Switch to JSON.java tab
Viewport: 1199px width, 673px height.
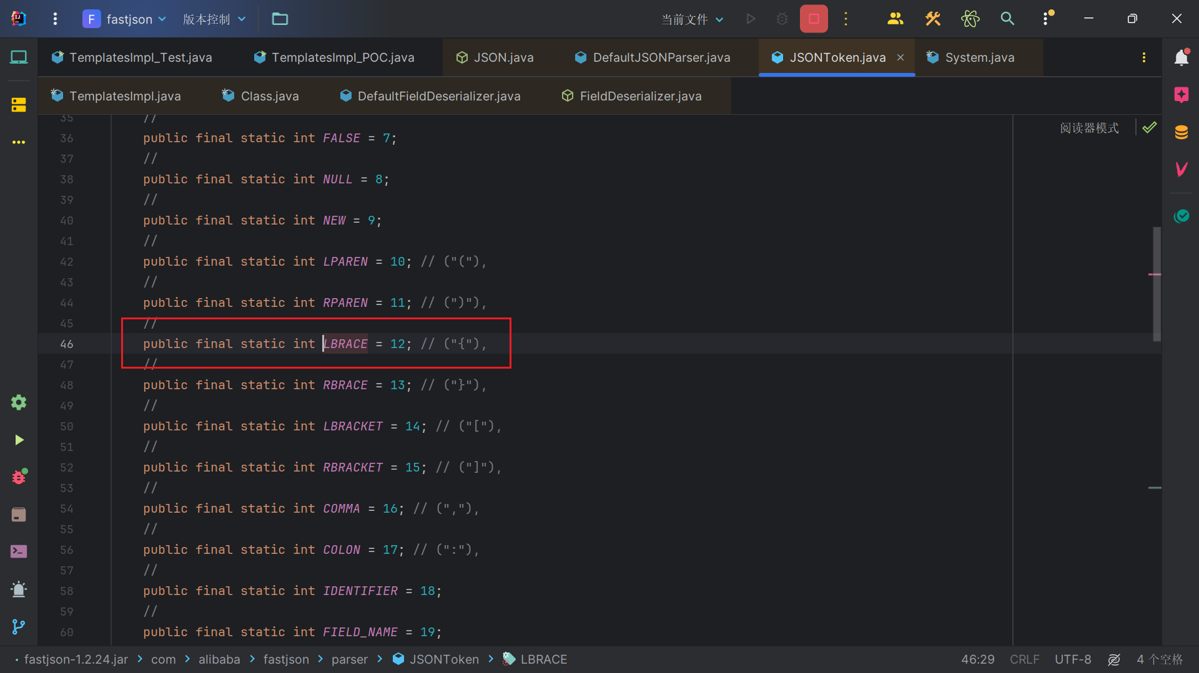[495, 57]
